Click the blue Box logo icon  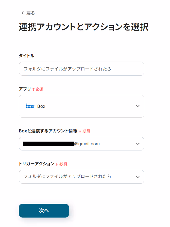click(30, 106)
